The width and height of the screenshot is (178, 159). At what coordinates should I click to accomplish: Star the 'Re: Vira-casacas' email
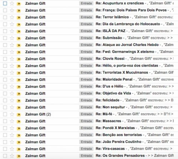click(x=12, y=149)
